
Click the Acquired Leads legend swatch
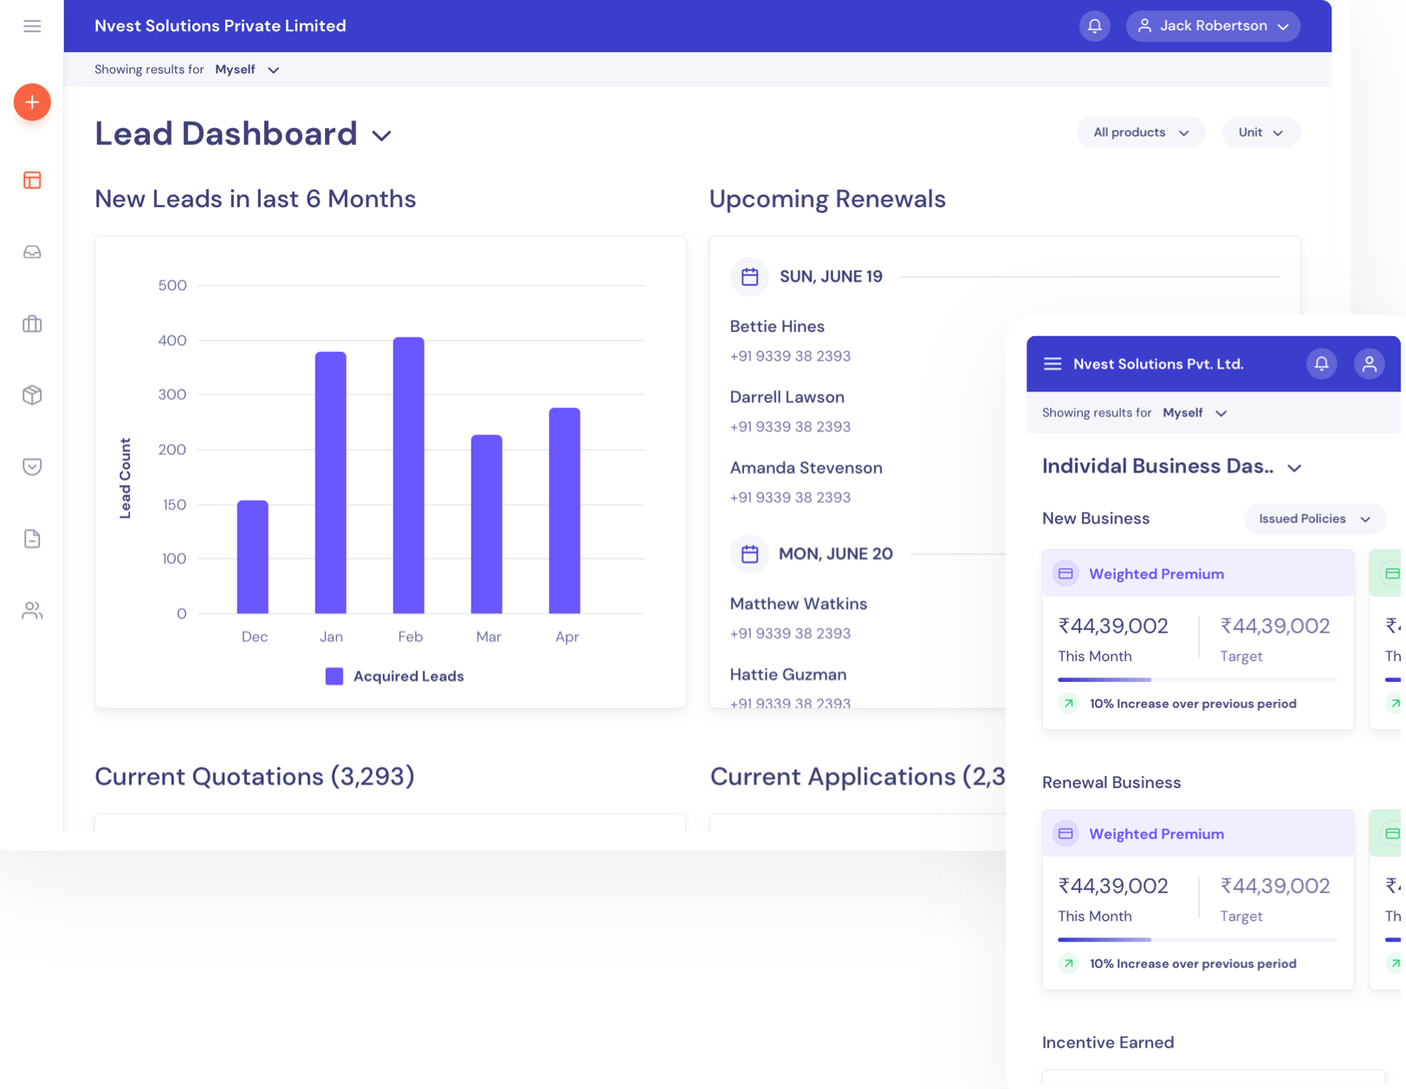point(334,677)
